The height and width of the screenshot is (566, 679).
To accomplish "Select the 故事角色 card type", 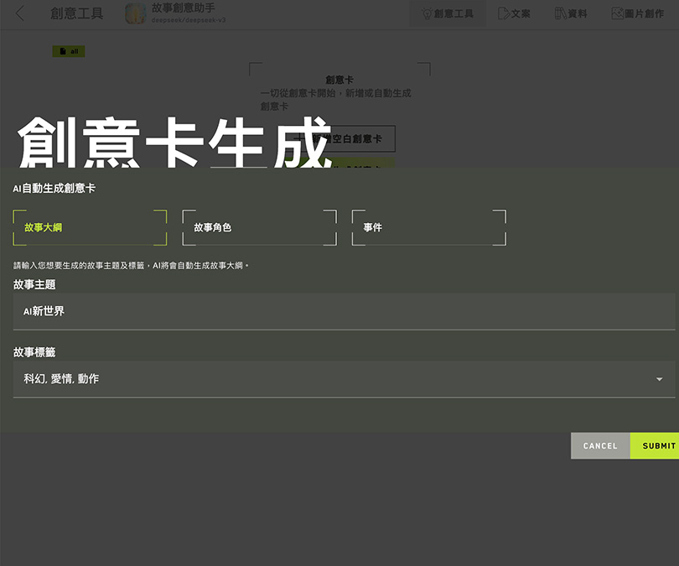I will [259, 227].
